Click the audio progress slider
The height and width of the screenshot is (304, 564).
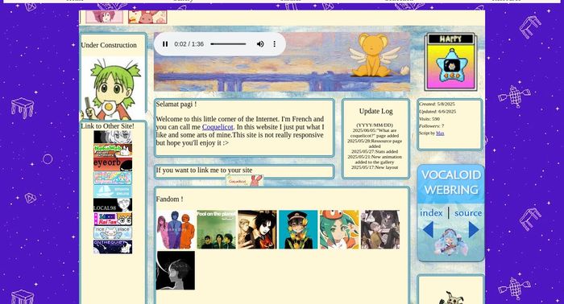228,43
